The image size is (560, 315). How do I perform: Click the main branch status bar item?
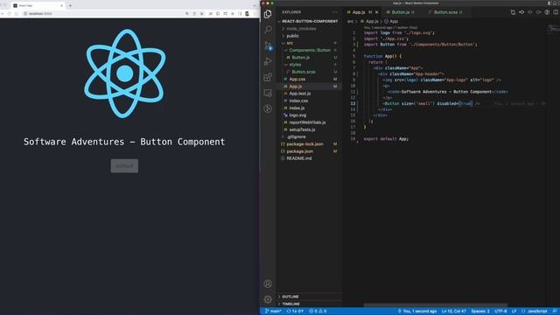(273, 311)
